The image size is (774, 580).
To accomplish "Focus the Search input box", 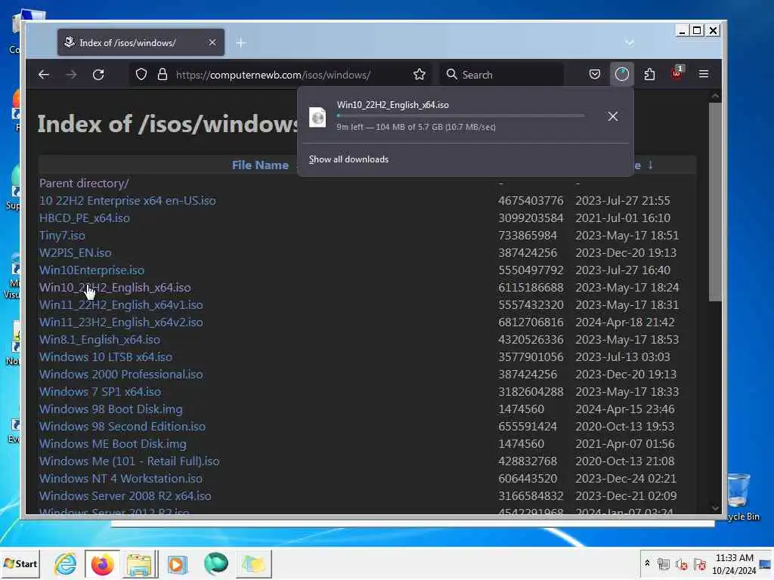I will [502, 75].
